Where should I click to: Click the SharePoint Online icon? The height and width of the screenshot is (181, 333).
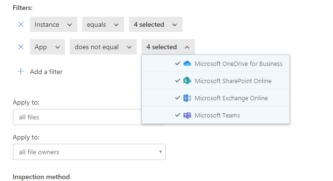[x=187, y=81]
